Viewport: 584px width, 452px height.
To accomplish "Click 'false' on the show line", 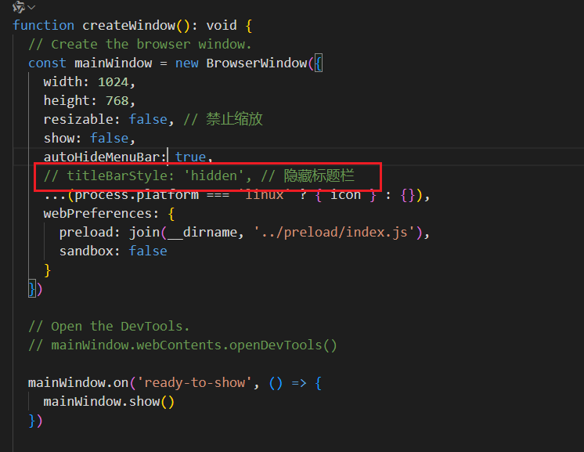I will tap(110, 138).
